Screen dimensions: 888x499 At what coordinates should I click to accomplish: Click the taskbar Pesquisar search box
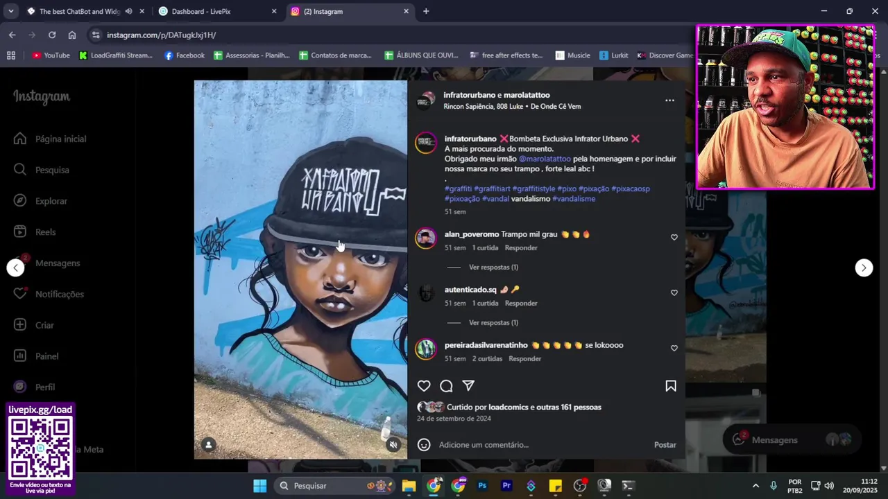(336, 485)
